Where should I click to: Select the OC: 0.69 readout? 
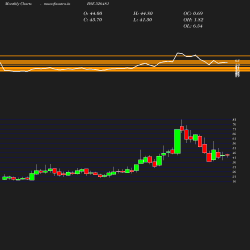click(x=193, y=13)
